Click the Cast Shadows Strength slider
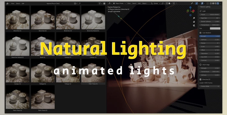Viewport: 227px width, 115px height. coord(210,36)
